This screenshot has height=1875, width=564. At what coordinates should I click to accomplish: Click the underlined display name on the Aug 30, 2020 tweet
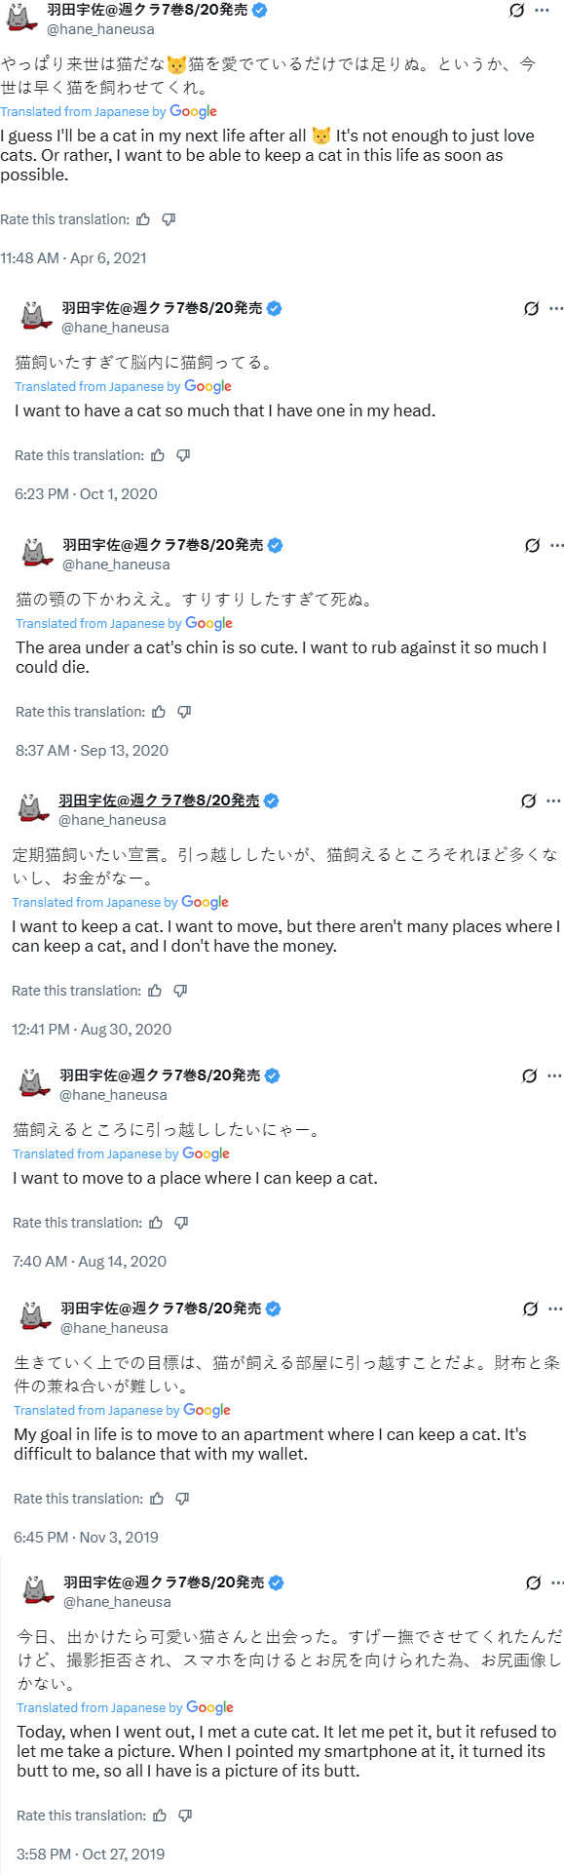159,801
